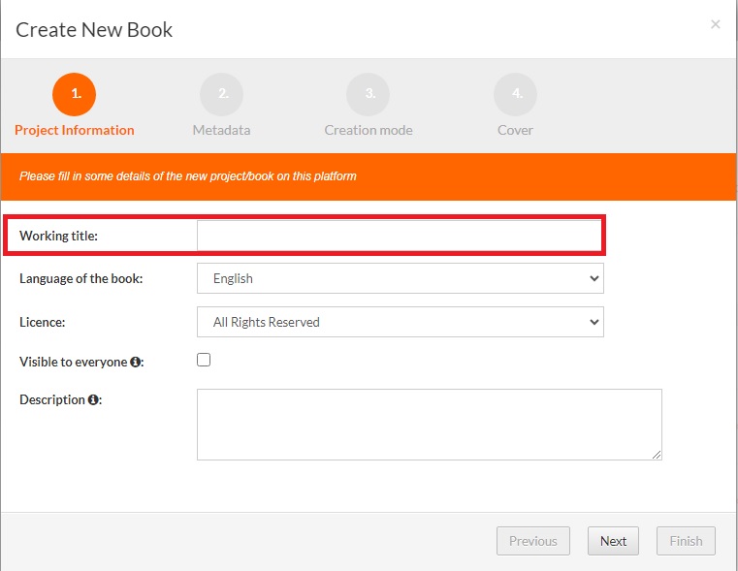This screenshot has width=738, height=571.
Task: Click the info icon beside Visible to everyone
Action: [136, 362]
